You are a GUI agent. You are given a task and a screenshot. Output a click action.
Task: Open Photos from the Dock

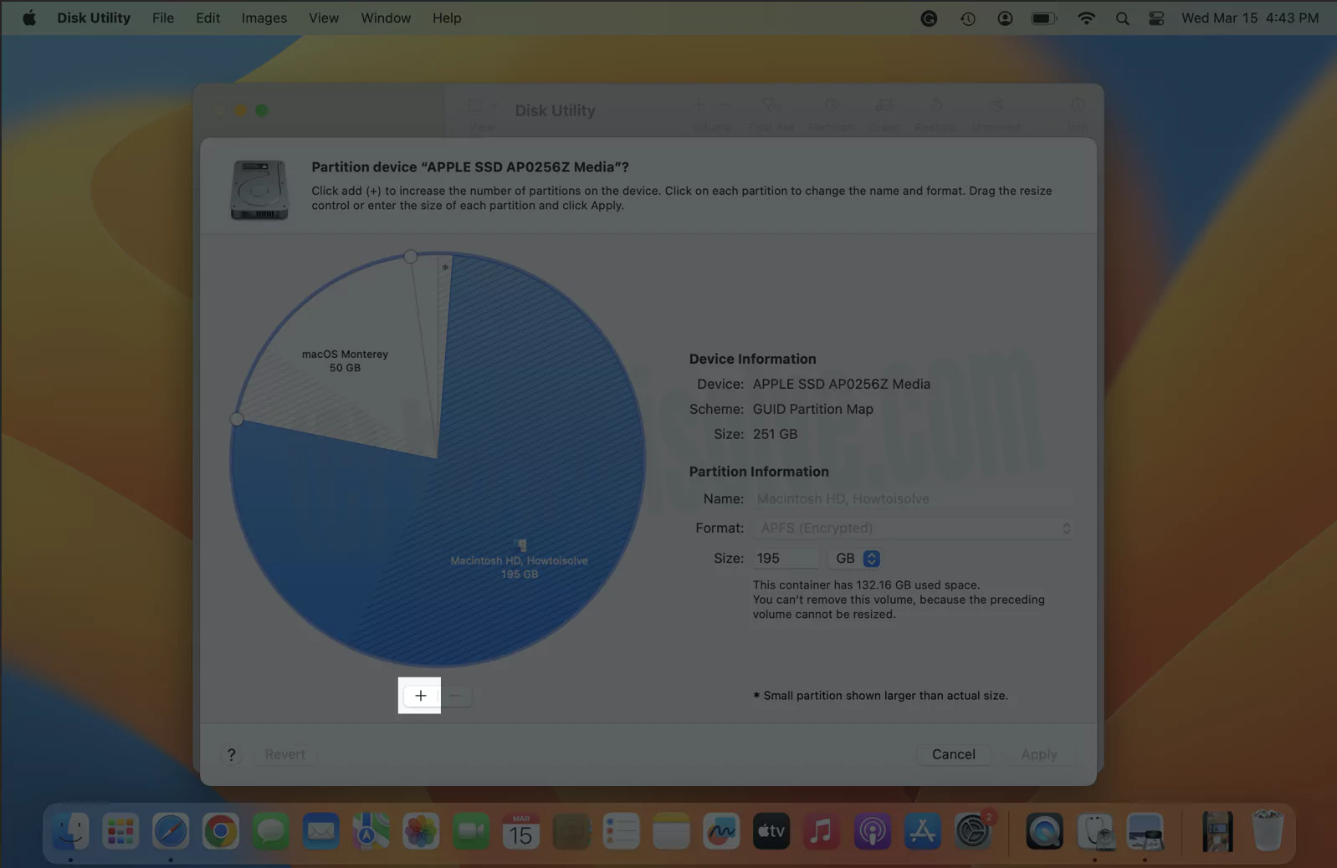(421, 832)
